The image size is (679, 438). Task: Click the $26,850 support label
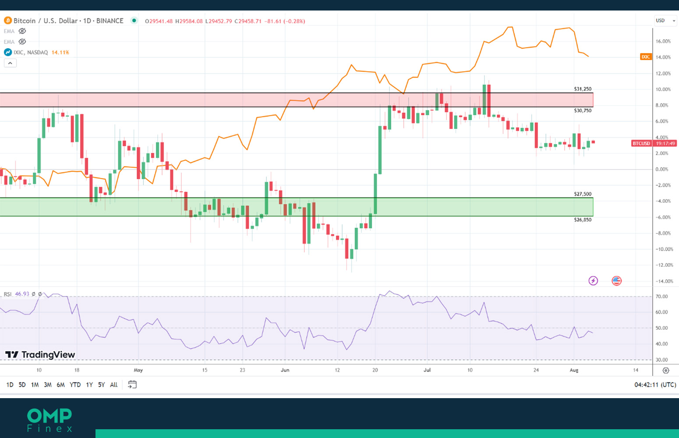coord(583,219)
